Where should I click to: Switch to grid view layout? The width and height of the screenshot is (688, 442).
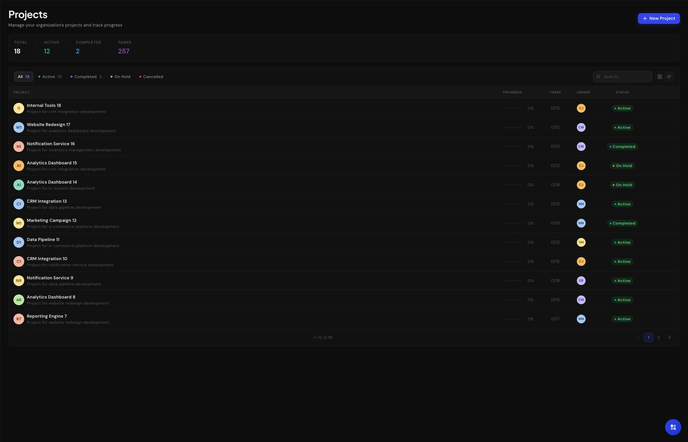(659, 77)
